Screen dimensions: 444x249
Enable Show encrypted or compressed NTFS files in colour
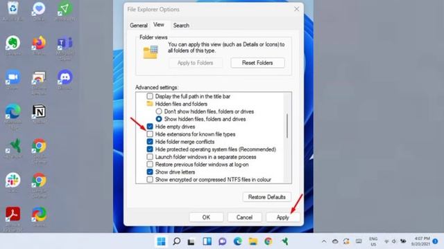tap(150, 180)
